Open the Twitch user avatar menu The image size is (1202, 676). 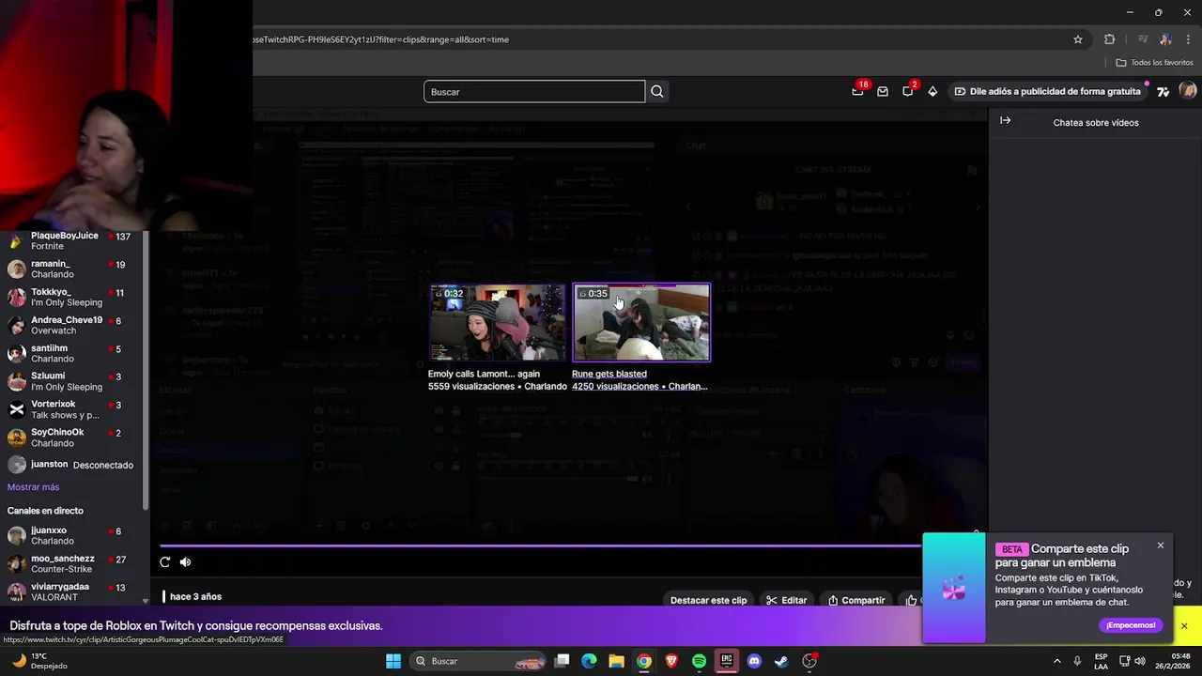pos(1188,91)
